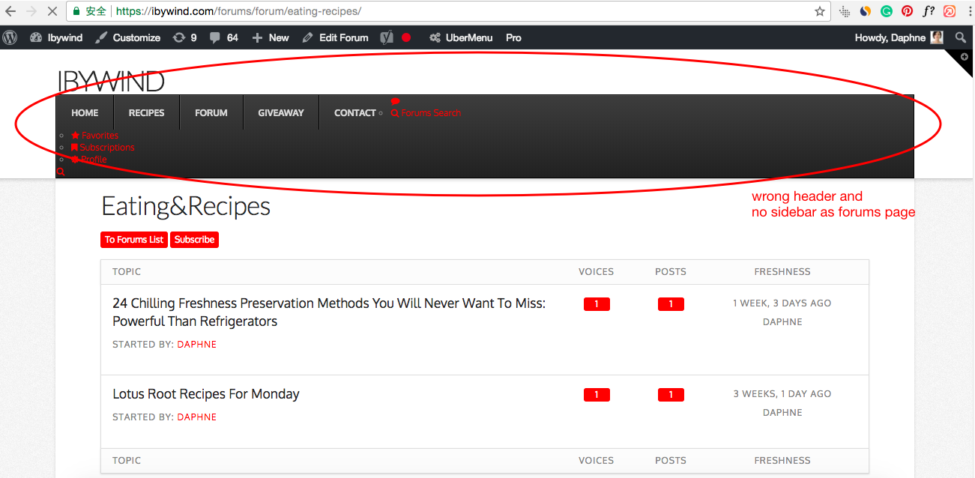
Task: Click Pro in the admin bar
Action: (513, 37)
